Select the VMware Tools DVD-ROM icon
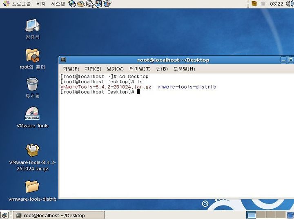The width and height of the screenshot is (294, 219). pos(32,117)
